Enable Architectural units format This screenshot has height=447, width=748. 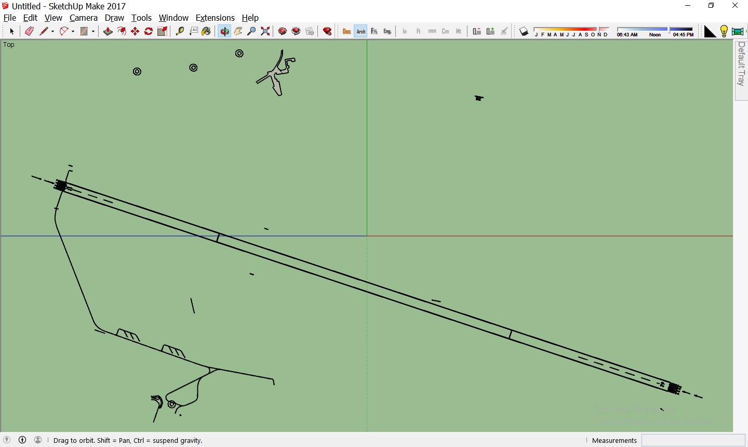pyautogui.click(x=360, y=32)
